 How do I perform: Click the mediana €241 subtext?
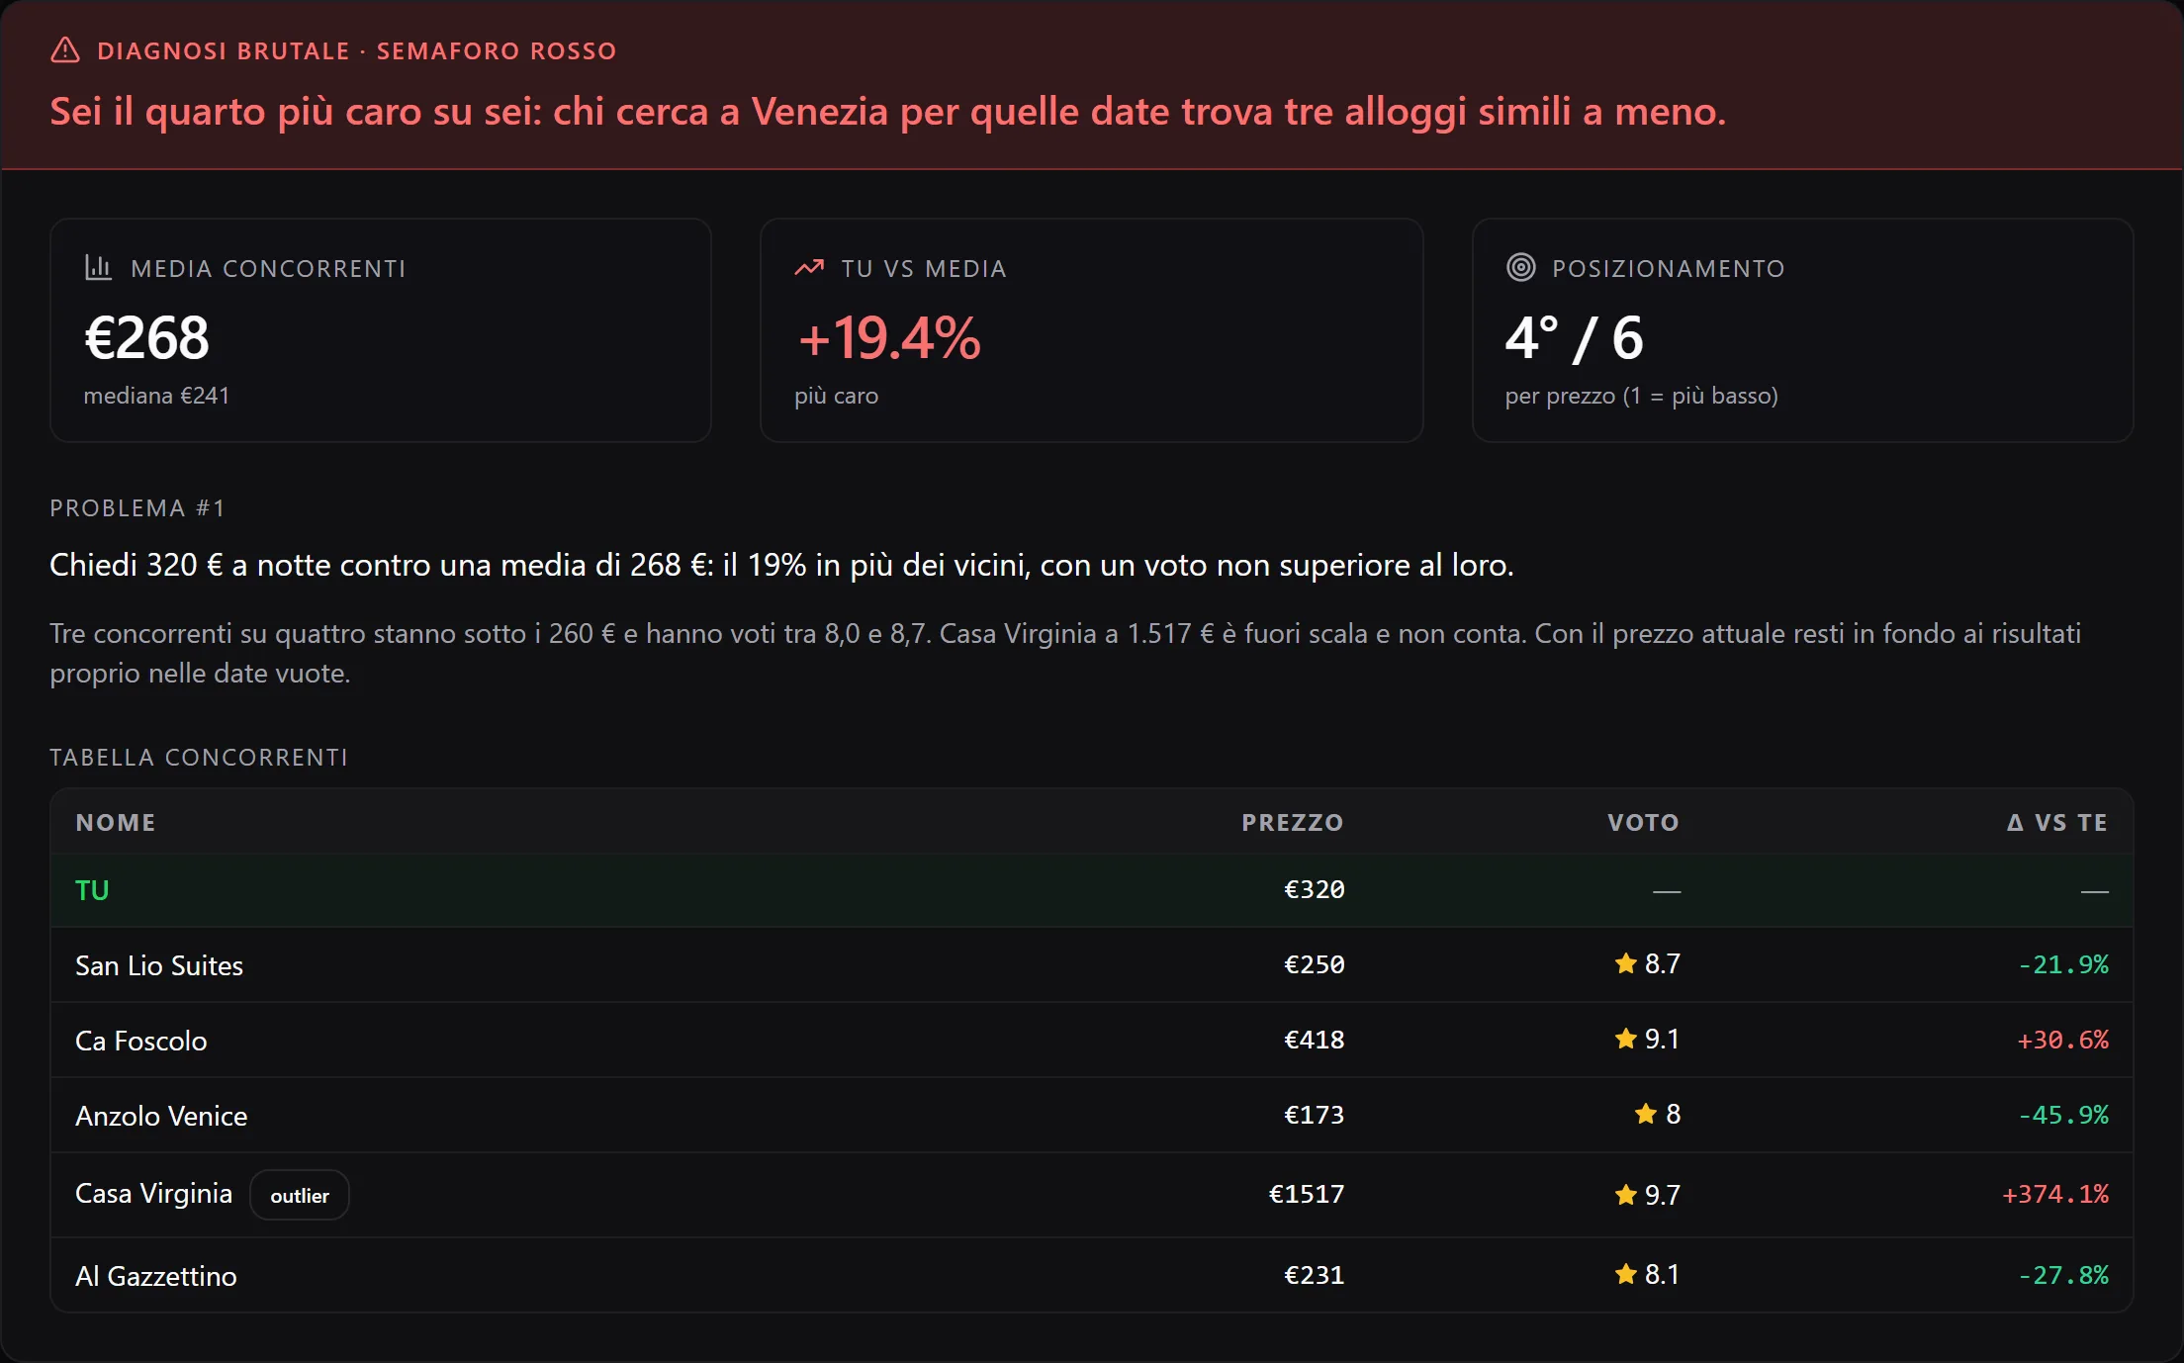[x=156, y=396]
